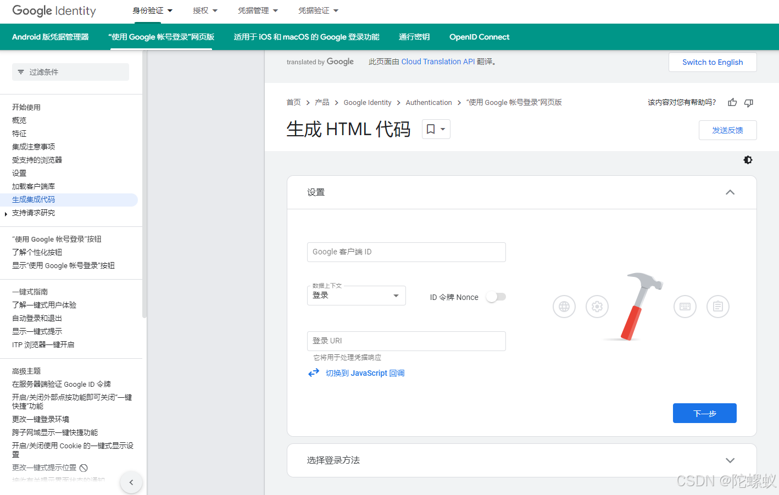
Task: Open the 数据上下文 dropdown showing 登录
Action: coord(357,296)
